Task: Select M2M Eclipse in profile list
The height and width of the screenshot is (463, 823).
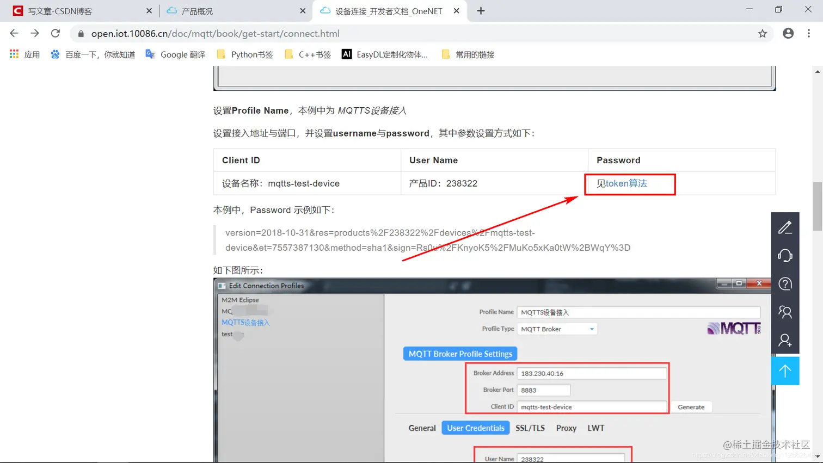Action: (240, 300)
